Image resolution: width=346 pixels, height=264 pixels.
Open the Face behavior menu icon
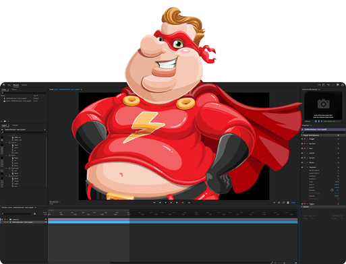pos(338,148)
